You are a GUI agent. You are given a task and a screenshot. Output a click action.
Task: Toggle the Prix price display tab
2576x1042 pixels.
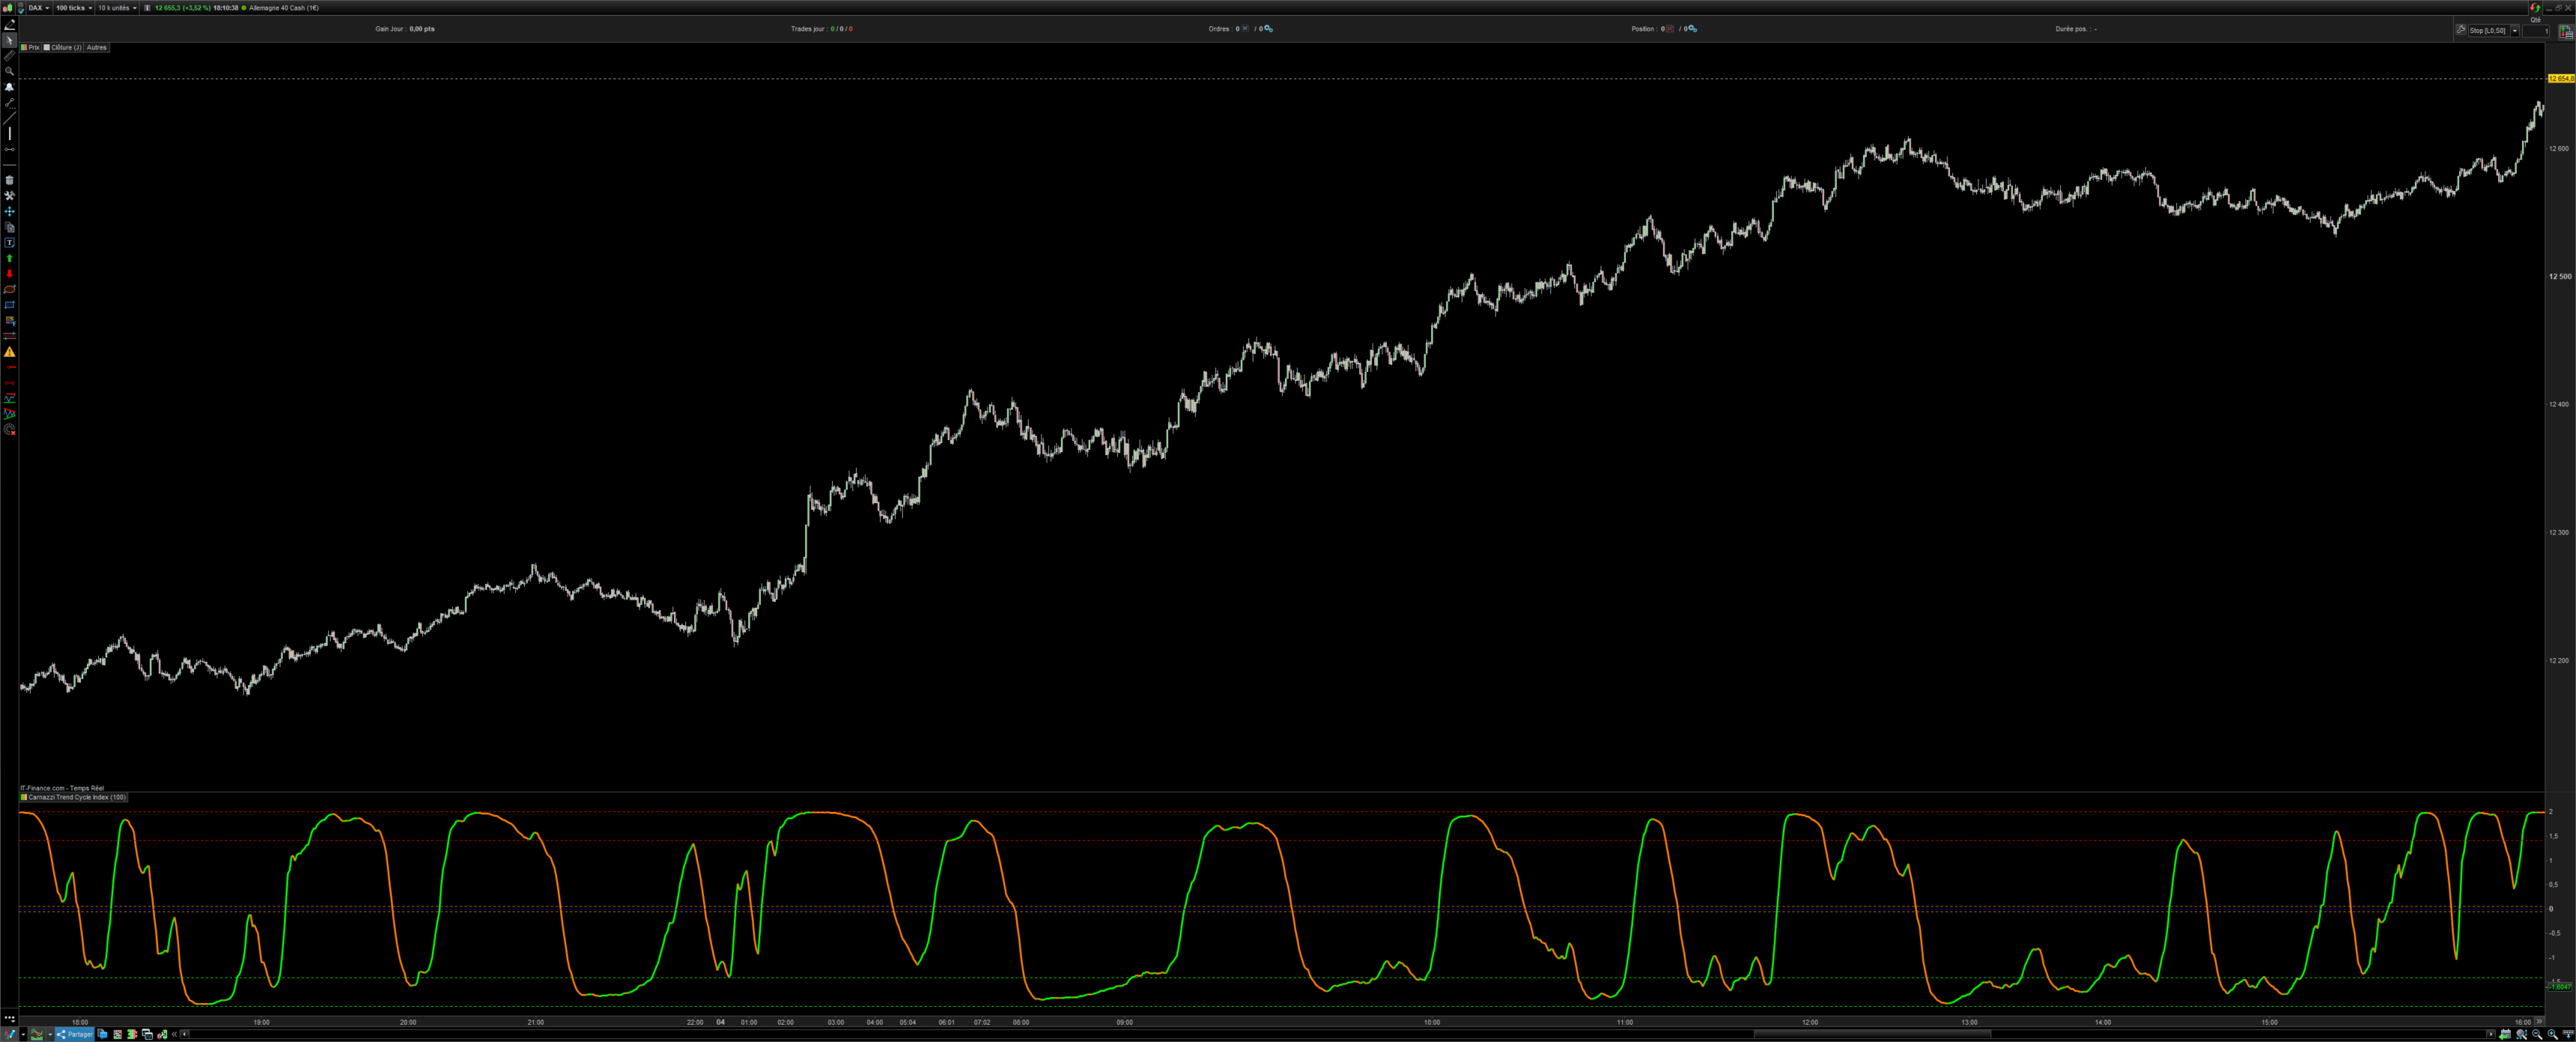[x=30, y=47]
